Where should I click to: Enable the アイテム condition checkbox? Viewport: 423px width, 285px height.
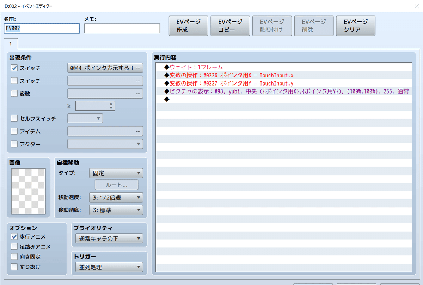click(14, 131)
